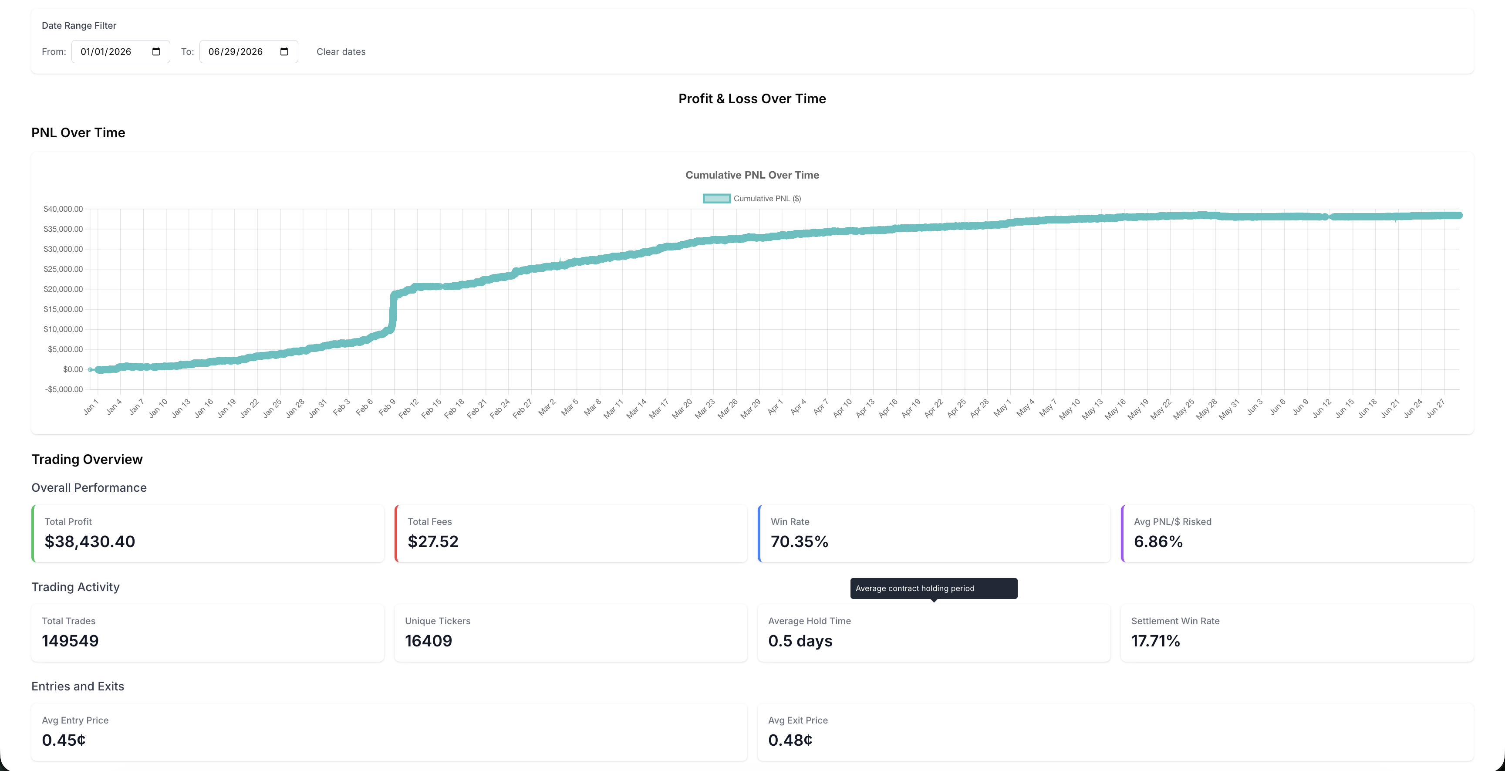
Task: Click the Profit & Loss Over Time heading
Action: 752,99
